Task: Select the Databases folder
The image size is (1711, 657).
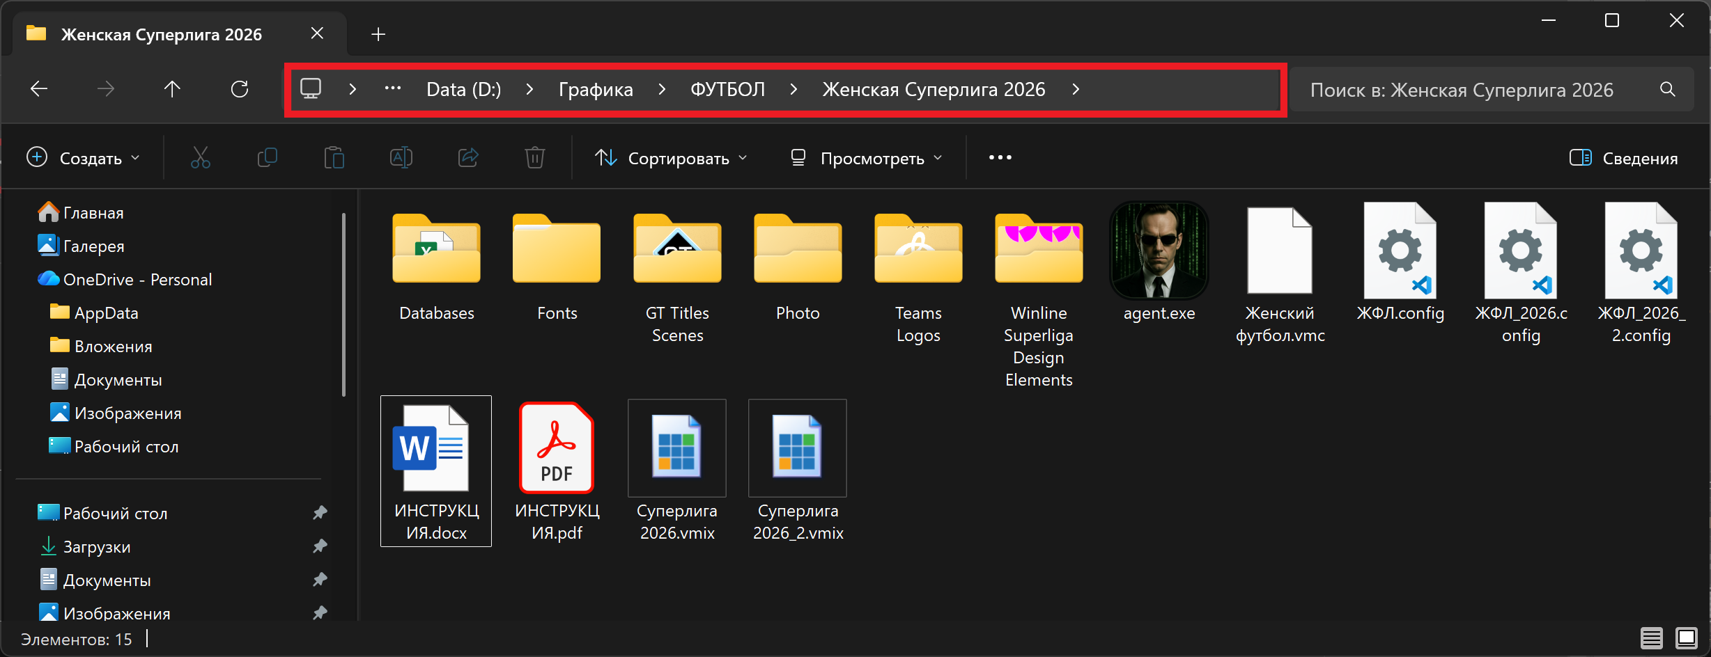Action: (436, 267)
